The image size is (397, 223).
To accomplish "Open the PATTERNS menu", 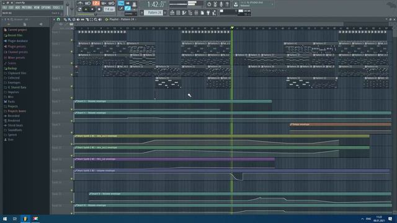I will point(27,7).
